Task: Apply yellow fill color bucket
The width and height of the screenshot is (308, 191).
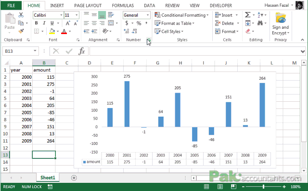Action: tap(52, 31)
